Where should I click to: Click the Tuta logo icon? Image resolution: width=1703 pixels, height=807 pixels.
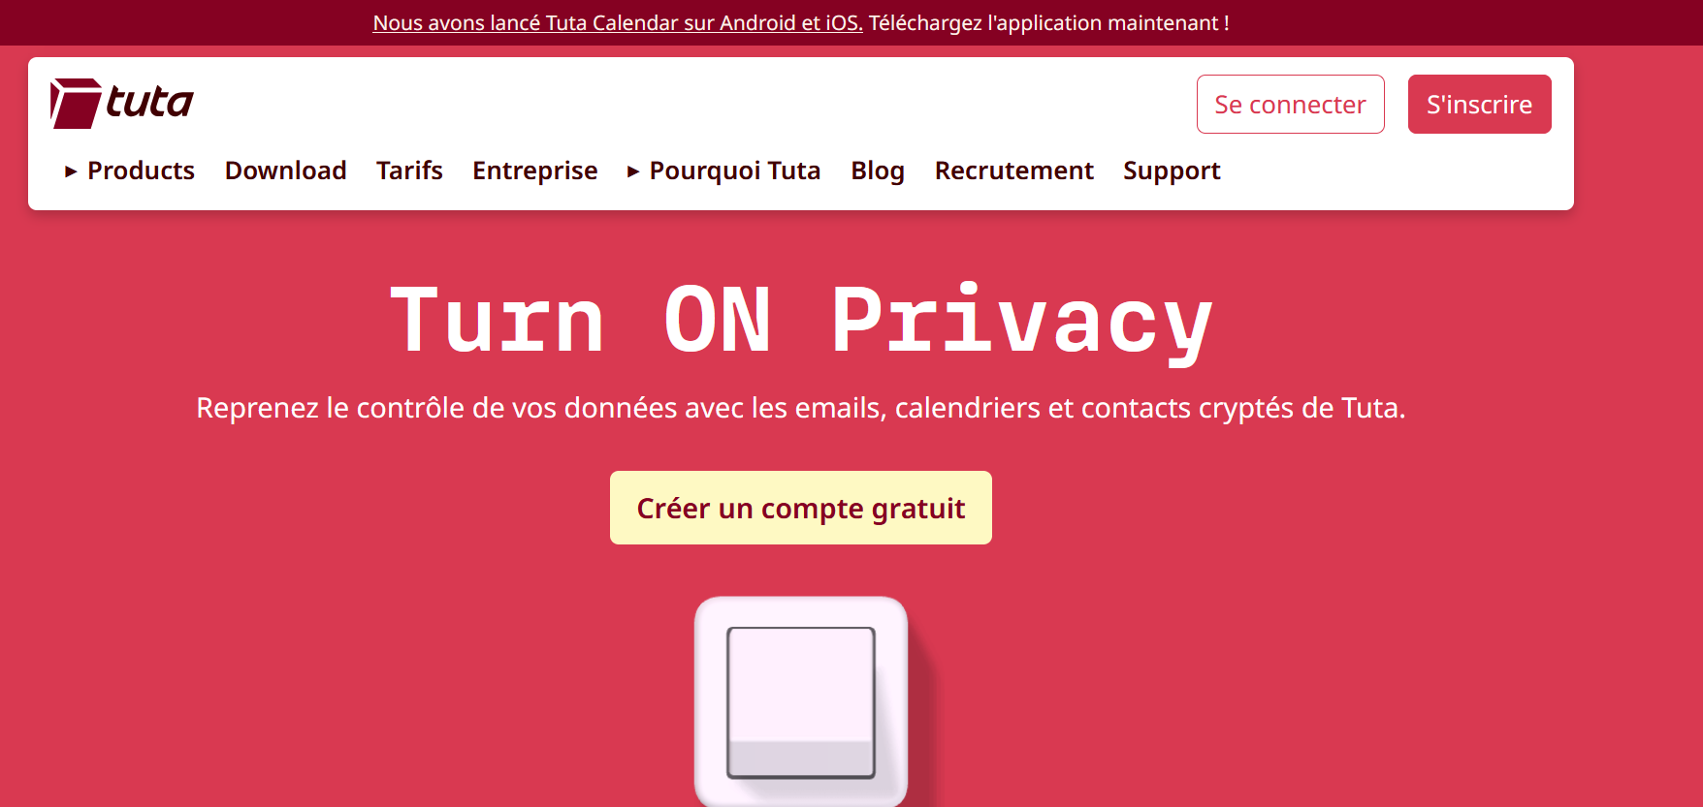click(x=76, y=104)
